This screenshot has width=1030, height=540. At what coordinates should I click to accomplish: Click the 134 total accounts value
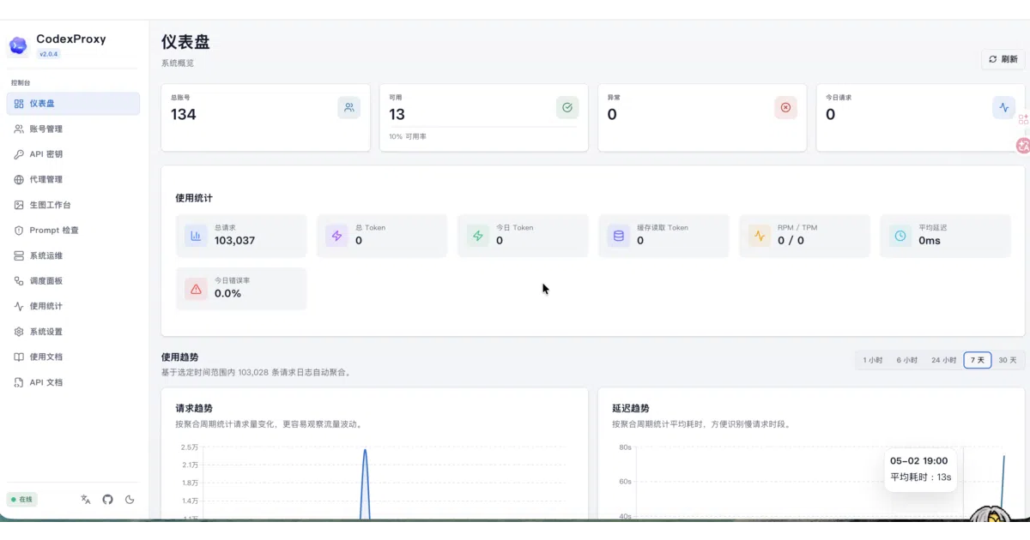[x=184, y=114]
